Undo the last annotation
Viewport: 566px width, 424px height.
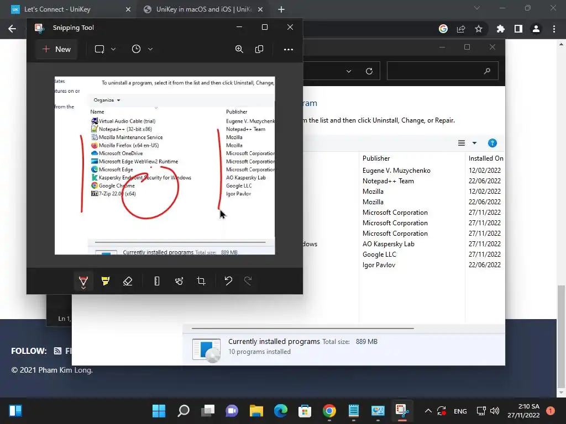[228, 280]
